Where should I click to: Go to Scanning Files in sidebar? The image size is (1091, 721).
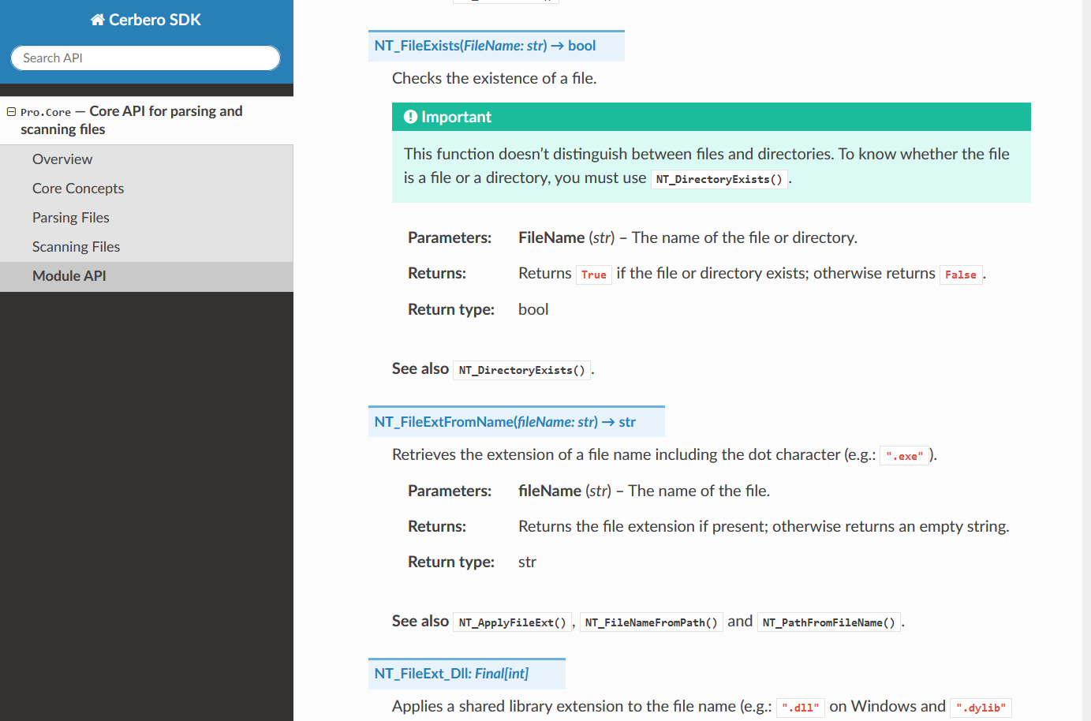pos(147,247)
